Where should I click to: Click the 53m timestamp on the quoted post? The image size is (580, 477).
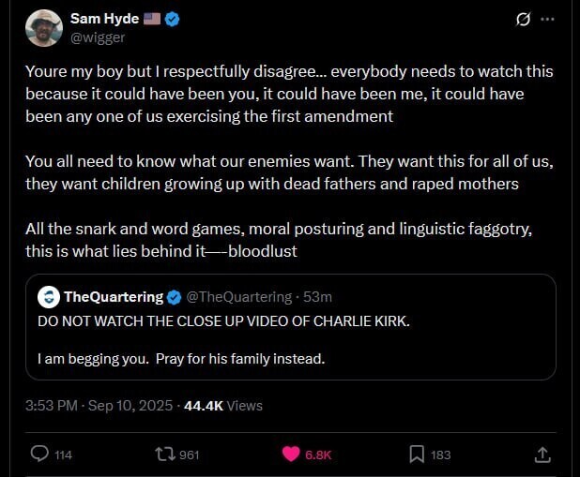tap(319, 297)
